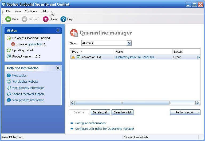
Task: Click the disabled Select all button
Action: [x=80, y=112]
